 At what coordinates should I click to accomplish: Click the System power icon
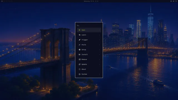(x=80, y=74)
